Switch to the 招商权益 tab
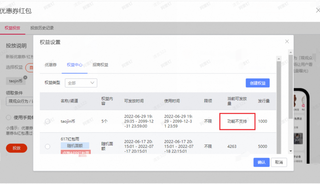Screen dimensions: 320x184 [x=100, y=65]
